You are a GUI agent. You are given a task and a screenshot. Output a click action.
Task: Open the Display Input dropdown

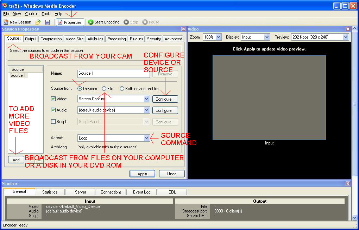click(x=267, y=37)
